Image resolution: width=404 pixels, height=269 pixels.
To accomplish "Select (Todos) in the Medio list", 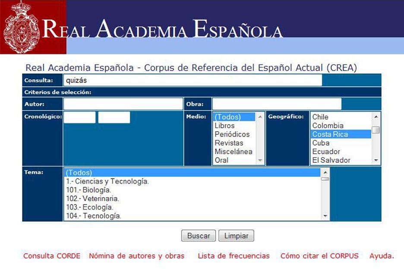I will coord(234,117).
